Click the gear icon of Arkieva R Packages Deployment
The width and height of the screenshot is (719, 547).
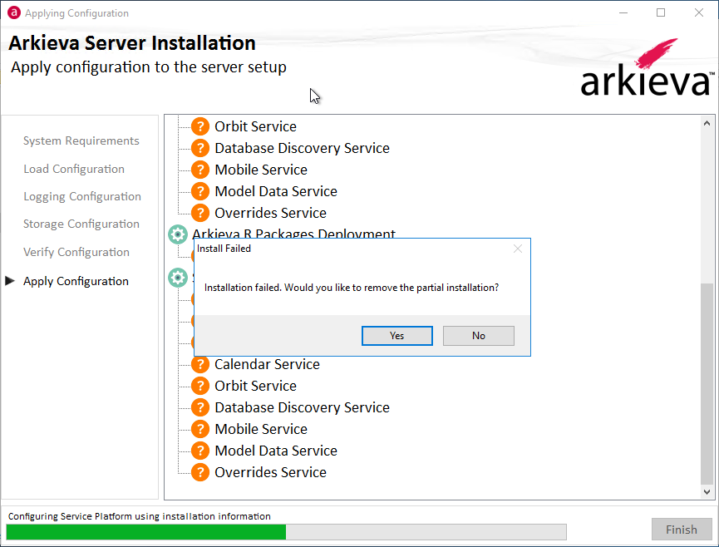(x=178, y=234)
